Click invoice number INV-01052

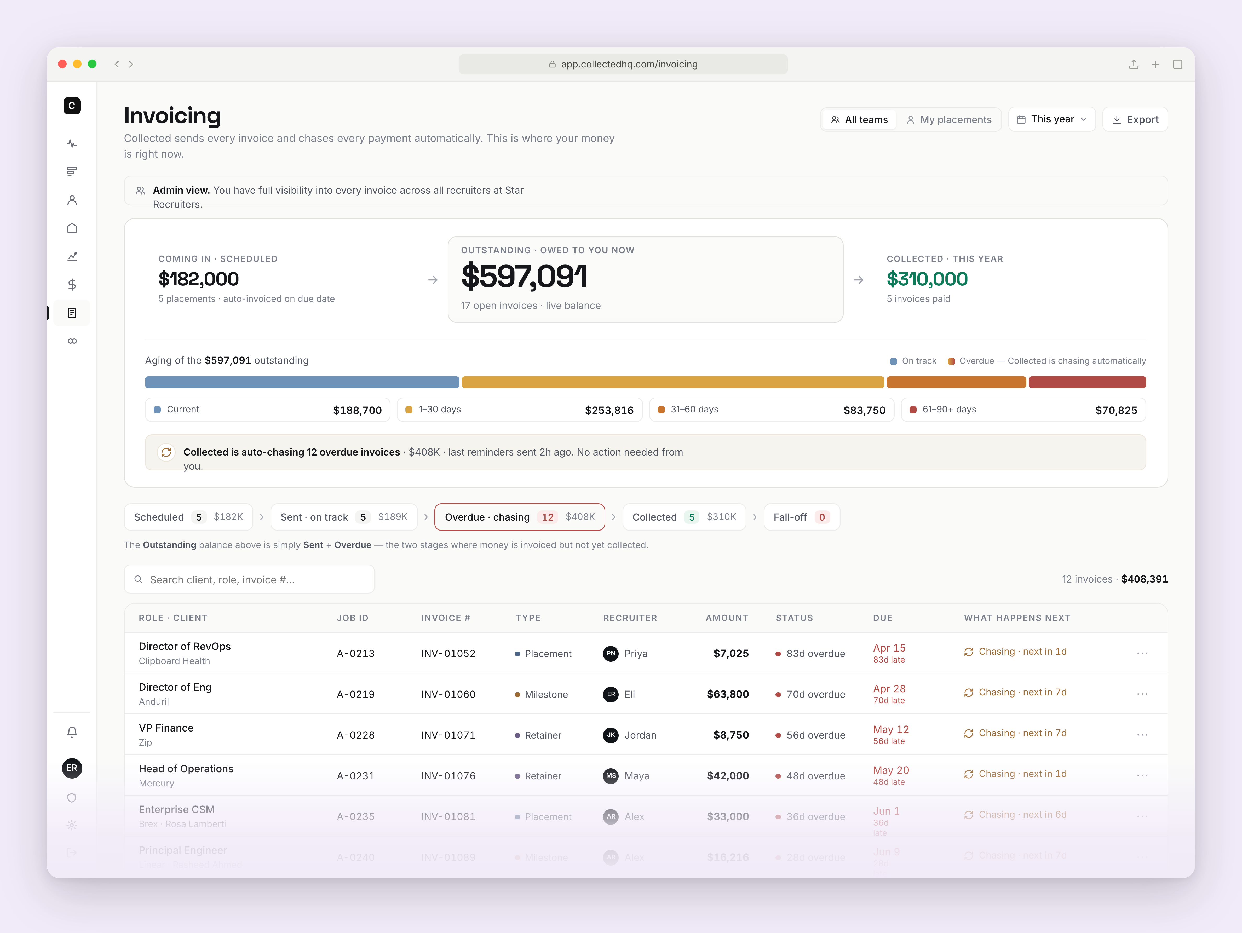click(448, 653)
